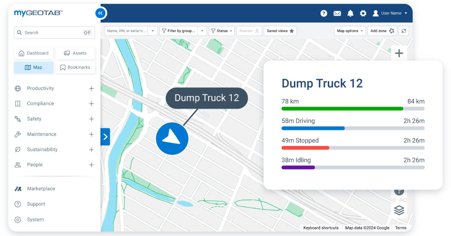Open the User Name dropdown
This screenshot has width=451, height=236.
[394, 13]
